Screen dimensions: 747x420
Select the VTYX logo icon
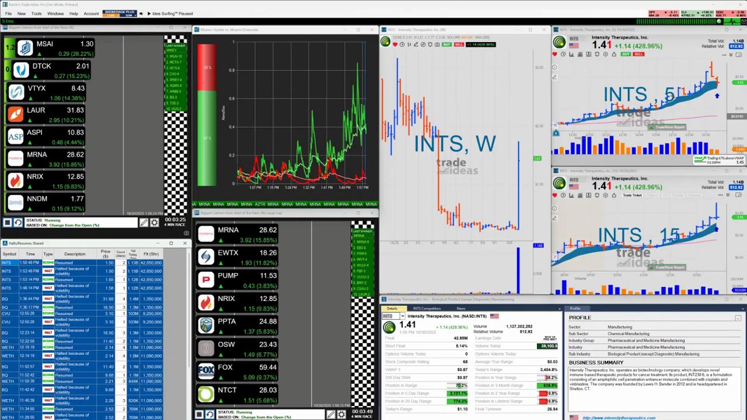pyautogui.click(x=16, y=92)
